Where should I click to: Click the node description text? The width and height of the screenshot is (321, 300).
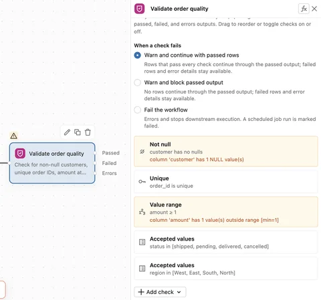coord(51,168)
